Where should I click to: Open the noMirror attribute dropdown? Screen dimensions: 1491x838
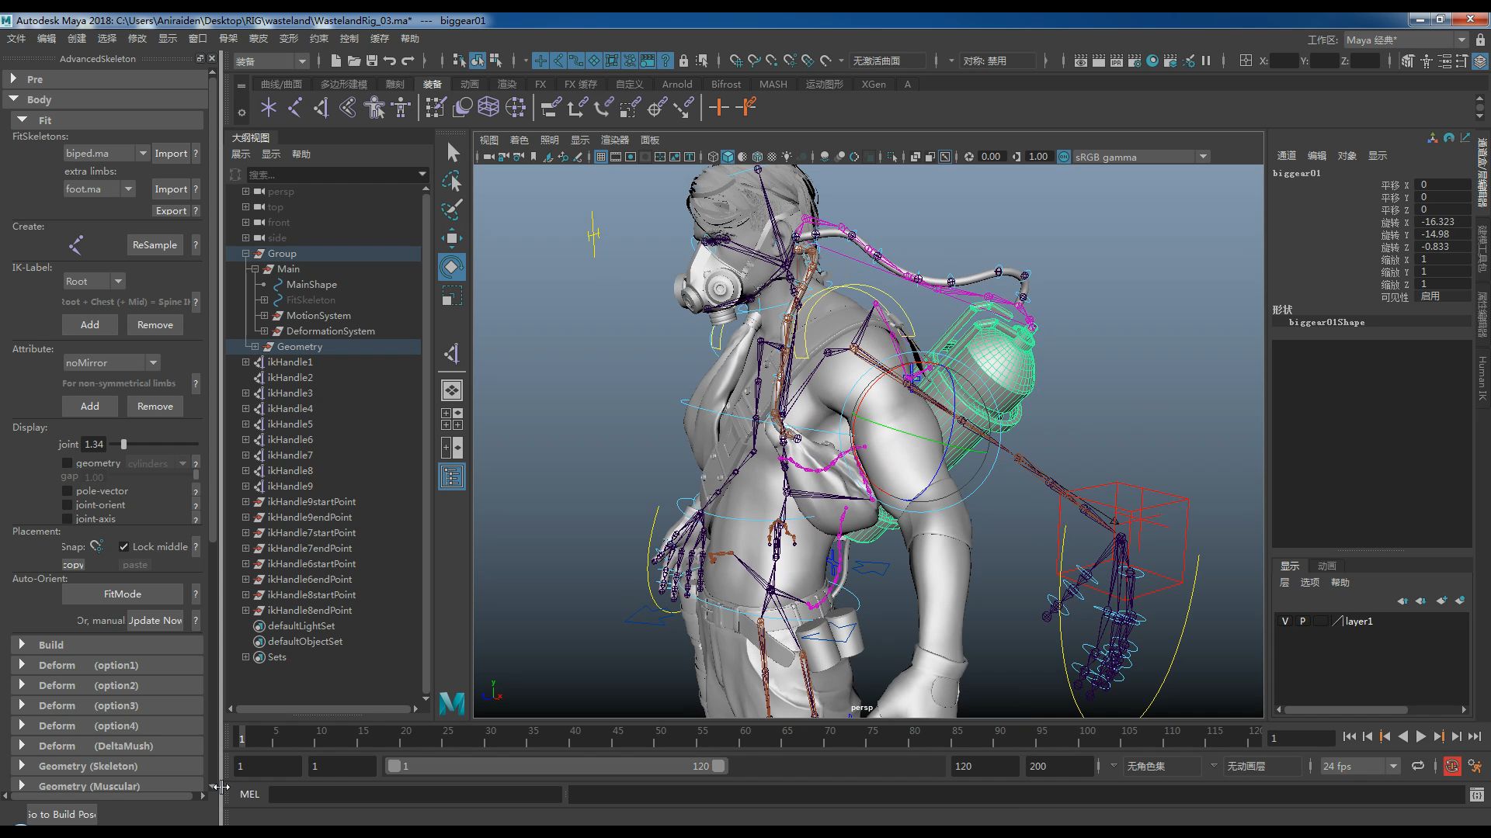point(112,363)
